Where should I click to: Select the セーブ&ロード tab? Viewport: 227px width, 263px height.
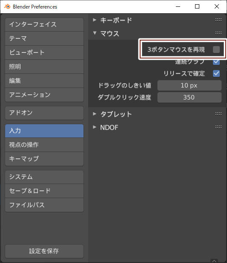tap(44, 191)
